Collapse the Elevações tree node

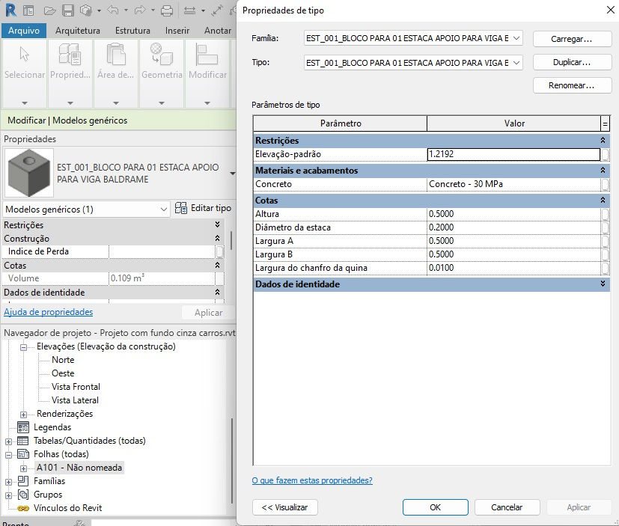[24, 347]
